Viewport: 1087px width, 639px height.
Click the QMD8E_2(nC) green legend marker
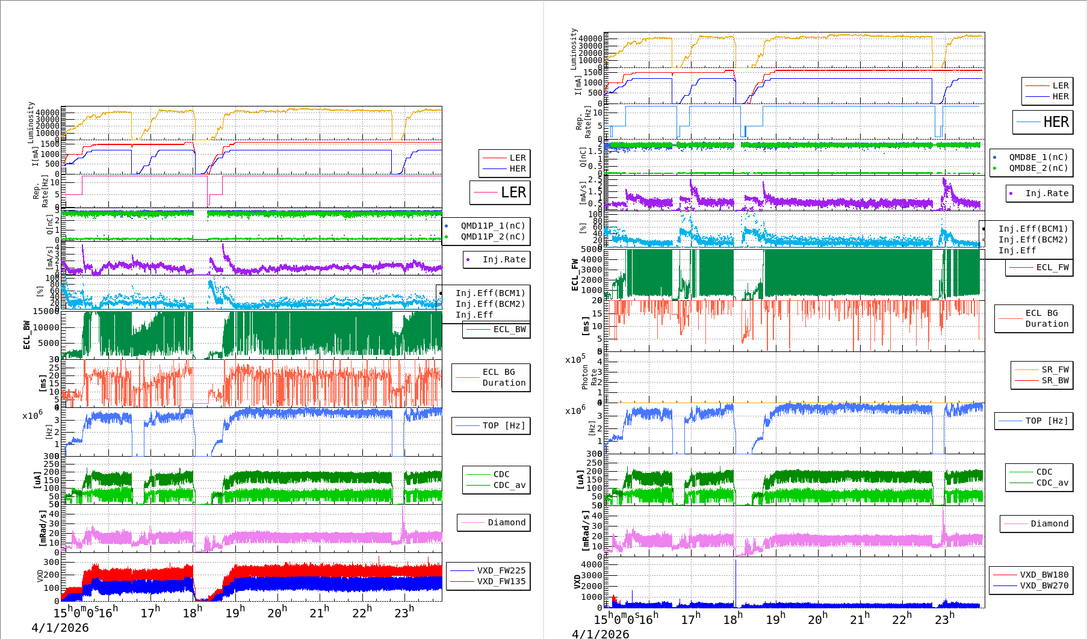point(994,168)
